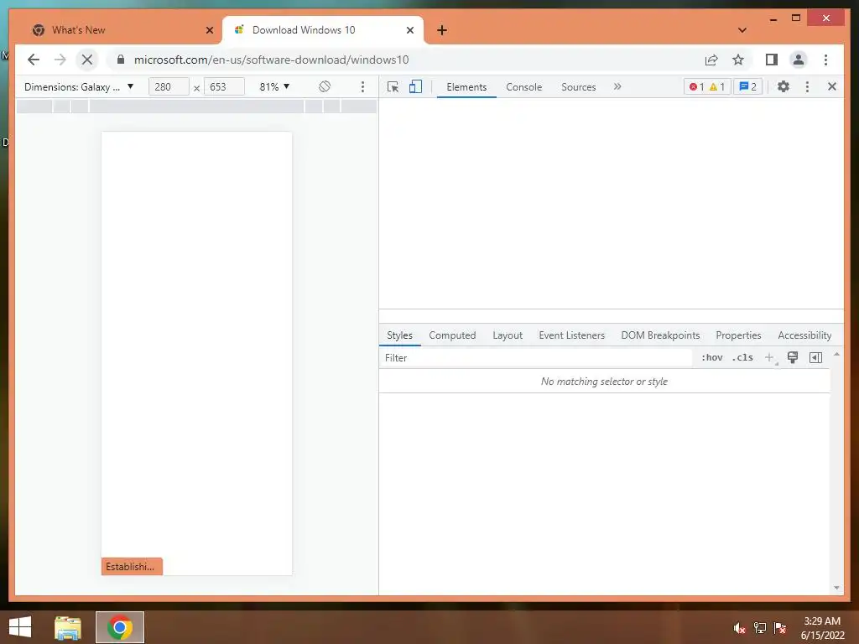Click the width field showing 280

(169, 86)
